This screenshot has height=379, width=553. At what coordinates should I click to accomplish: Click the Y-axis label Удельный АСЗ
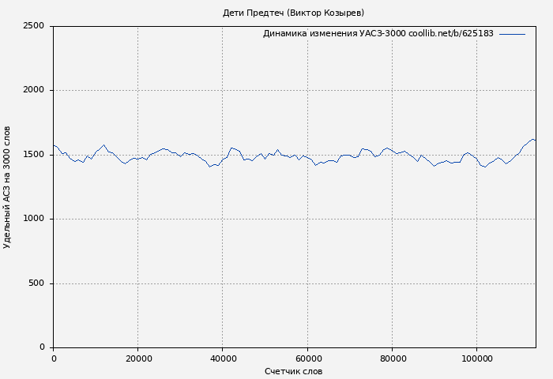coord(7,186)
